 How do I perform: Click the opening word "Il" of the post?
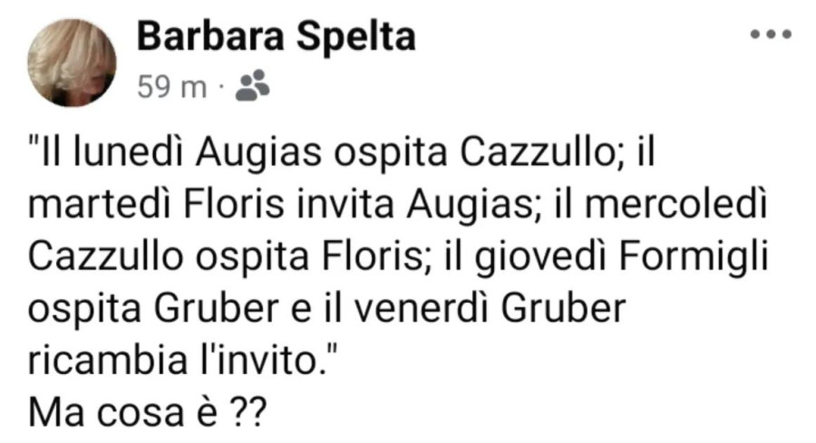pos(52,159)
